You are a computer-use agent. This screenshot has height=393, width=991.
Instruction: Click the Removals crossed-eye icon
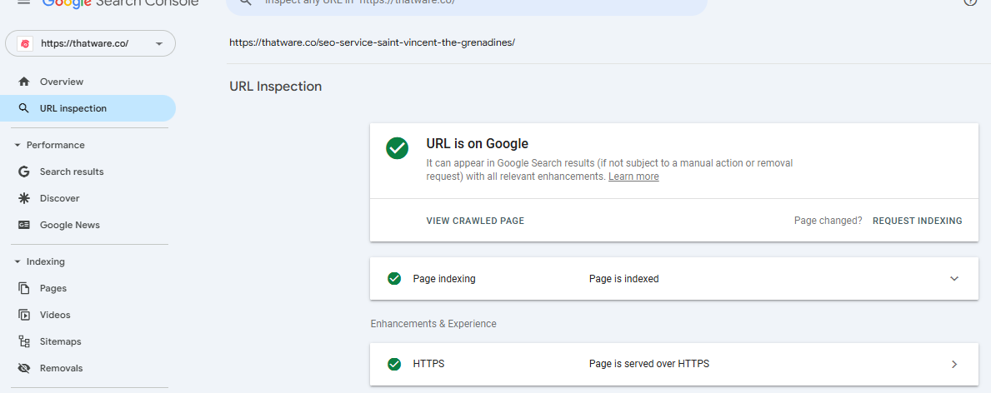click(x=24, y=368)
